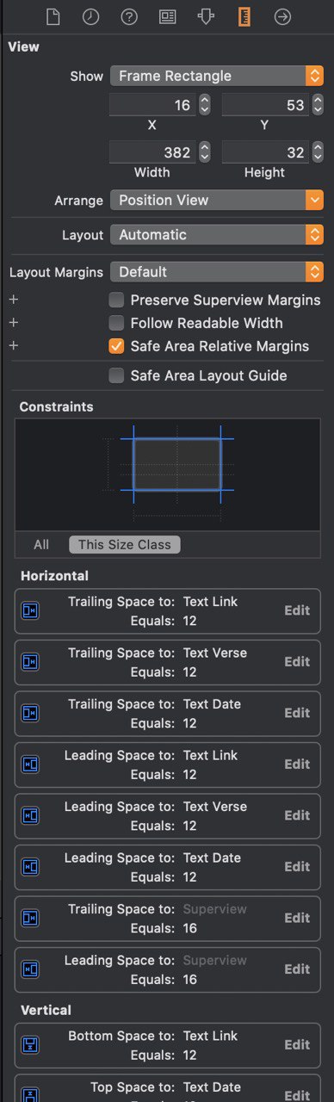Toggle Safe Area Layout Guide checkbox
334x1102 pixels.
(x=116, y=375)
